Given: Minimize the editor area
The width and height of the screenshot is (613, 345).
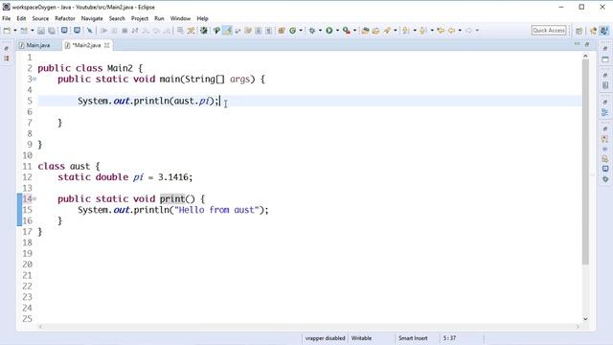Looking at the screenshot, I should [x=577, y=44].
